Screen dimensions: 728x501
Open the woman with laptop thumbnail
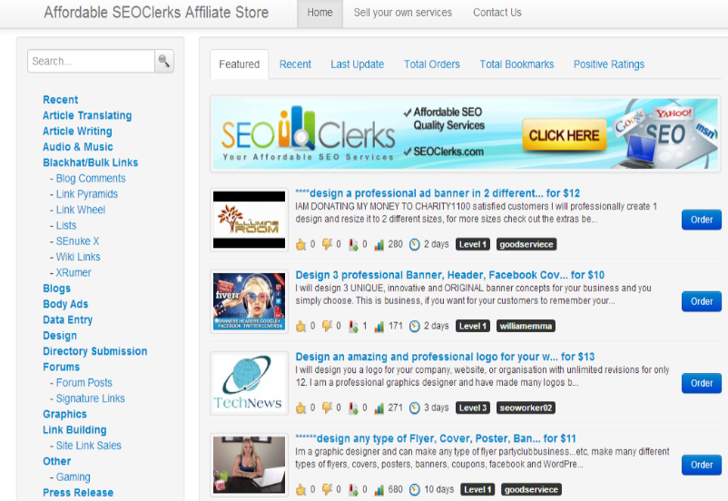(x=250, y=465)
